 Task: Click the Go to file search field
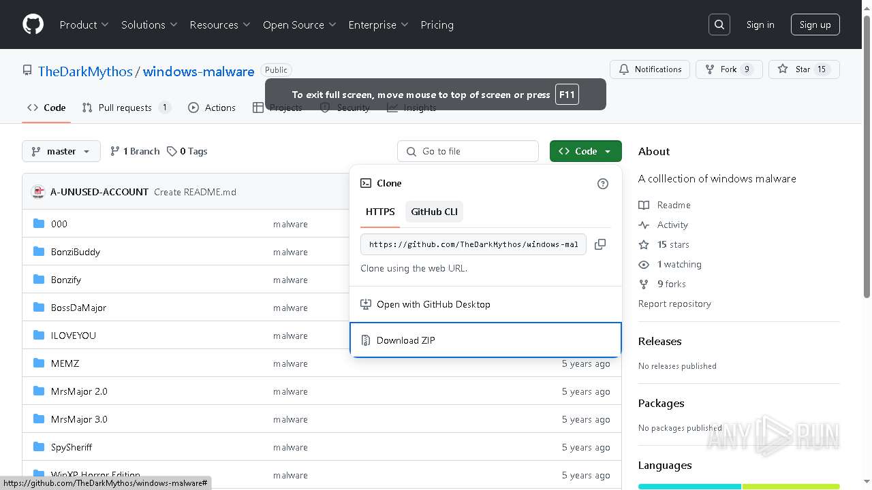[x=468, y=151]
